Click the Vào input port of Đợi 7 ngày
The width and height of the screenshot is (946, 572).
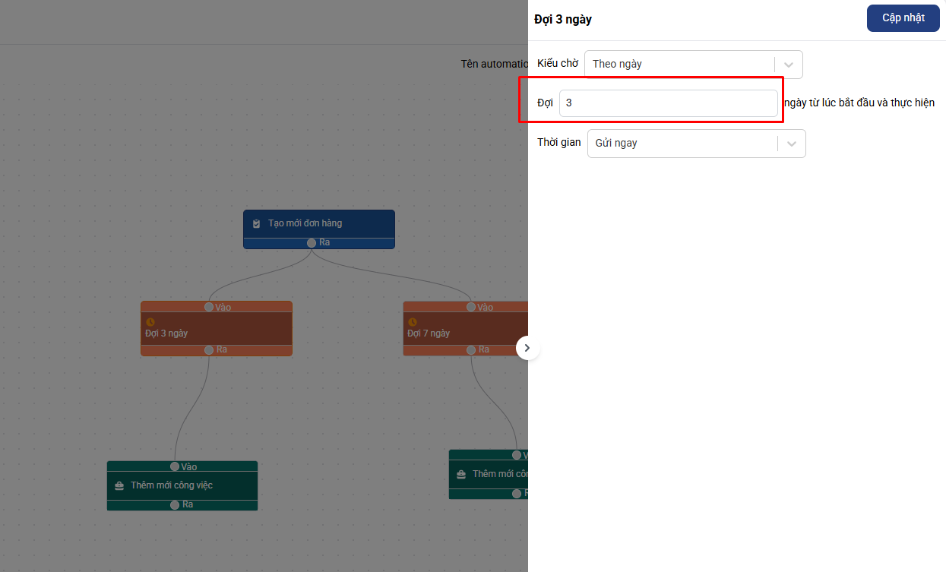[x=471, y=307]
